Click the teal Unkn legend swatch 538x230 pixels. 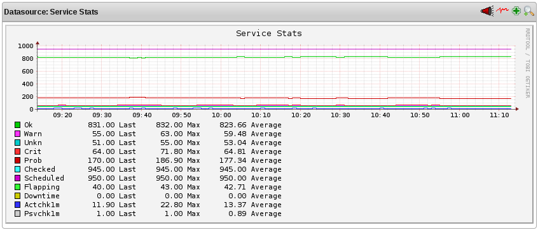click(18, 143)
